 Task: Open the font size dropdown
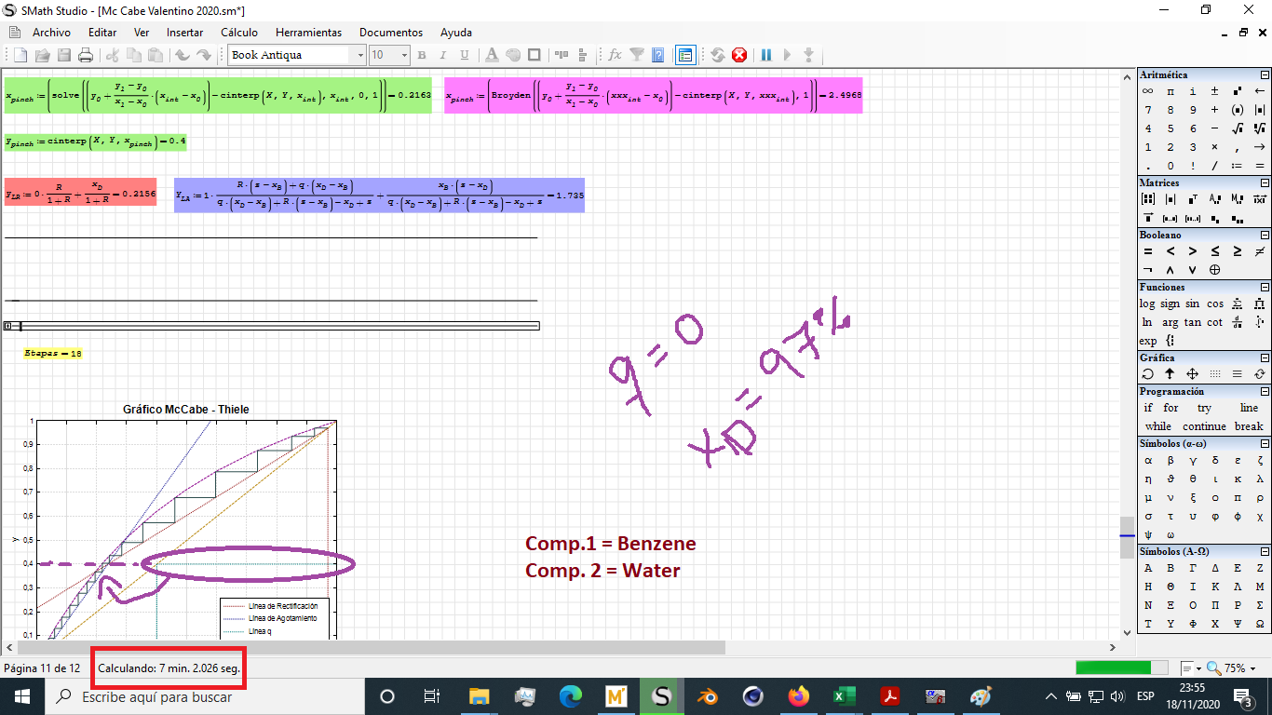tap(404, 55)
